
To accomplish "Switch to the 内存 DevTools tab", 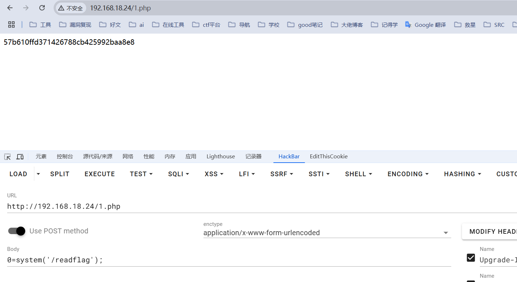I will (170, 157).
